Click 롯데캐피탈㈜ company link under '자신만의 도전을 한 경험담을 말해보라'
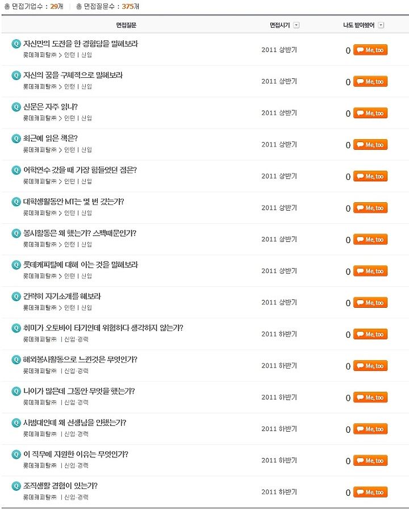Image resolution: width=409 pixels, height=510 pixels. [x=40, y=55]
